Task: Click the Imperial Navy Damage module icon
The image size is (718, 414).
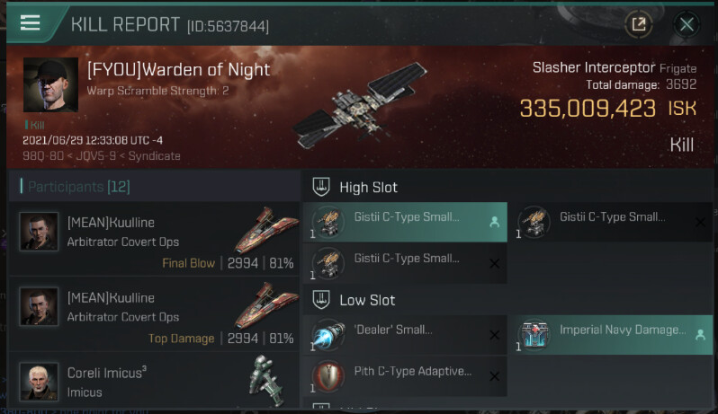Action: [534, 335]
